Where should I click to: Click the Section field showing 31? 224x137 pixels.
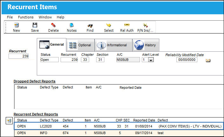[x=100, y=60]
